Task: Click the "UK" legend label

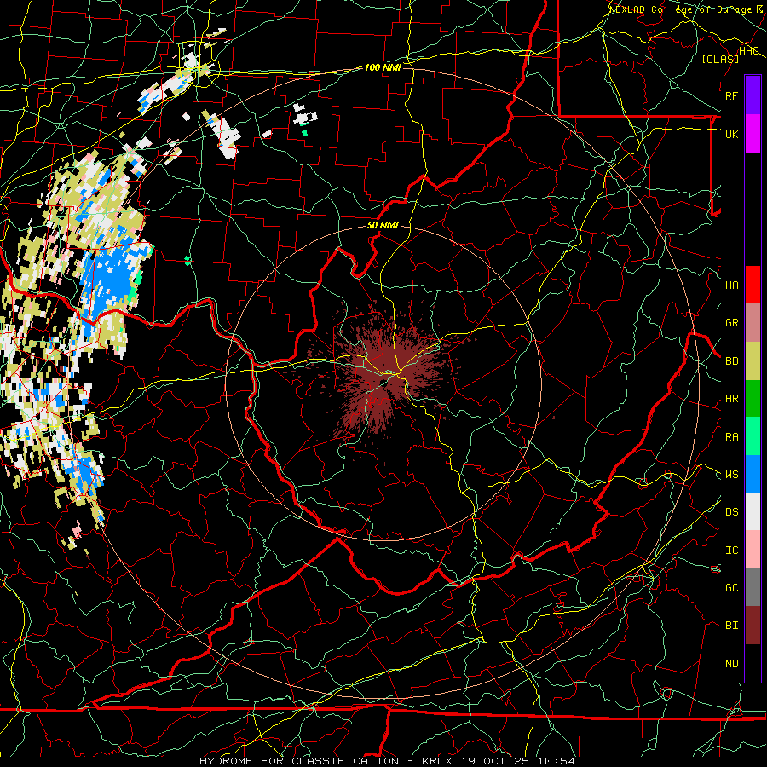Action: coord(731,134)
